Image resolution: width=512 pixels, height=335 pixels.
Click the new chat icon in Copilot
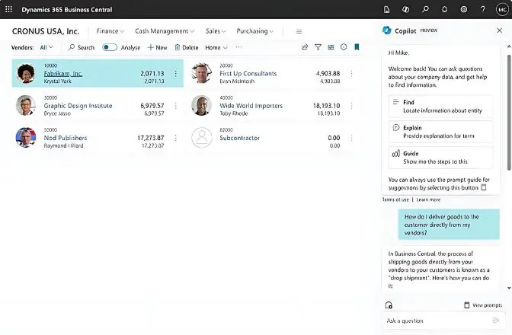click(389, 305)
